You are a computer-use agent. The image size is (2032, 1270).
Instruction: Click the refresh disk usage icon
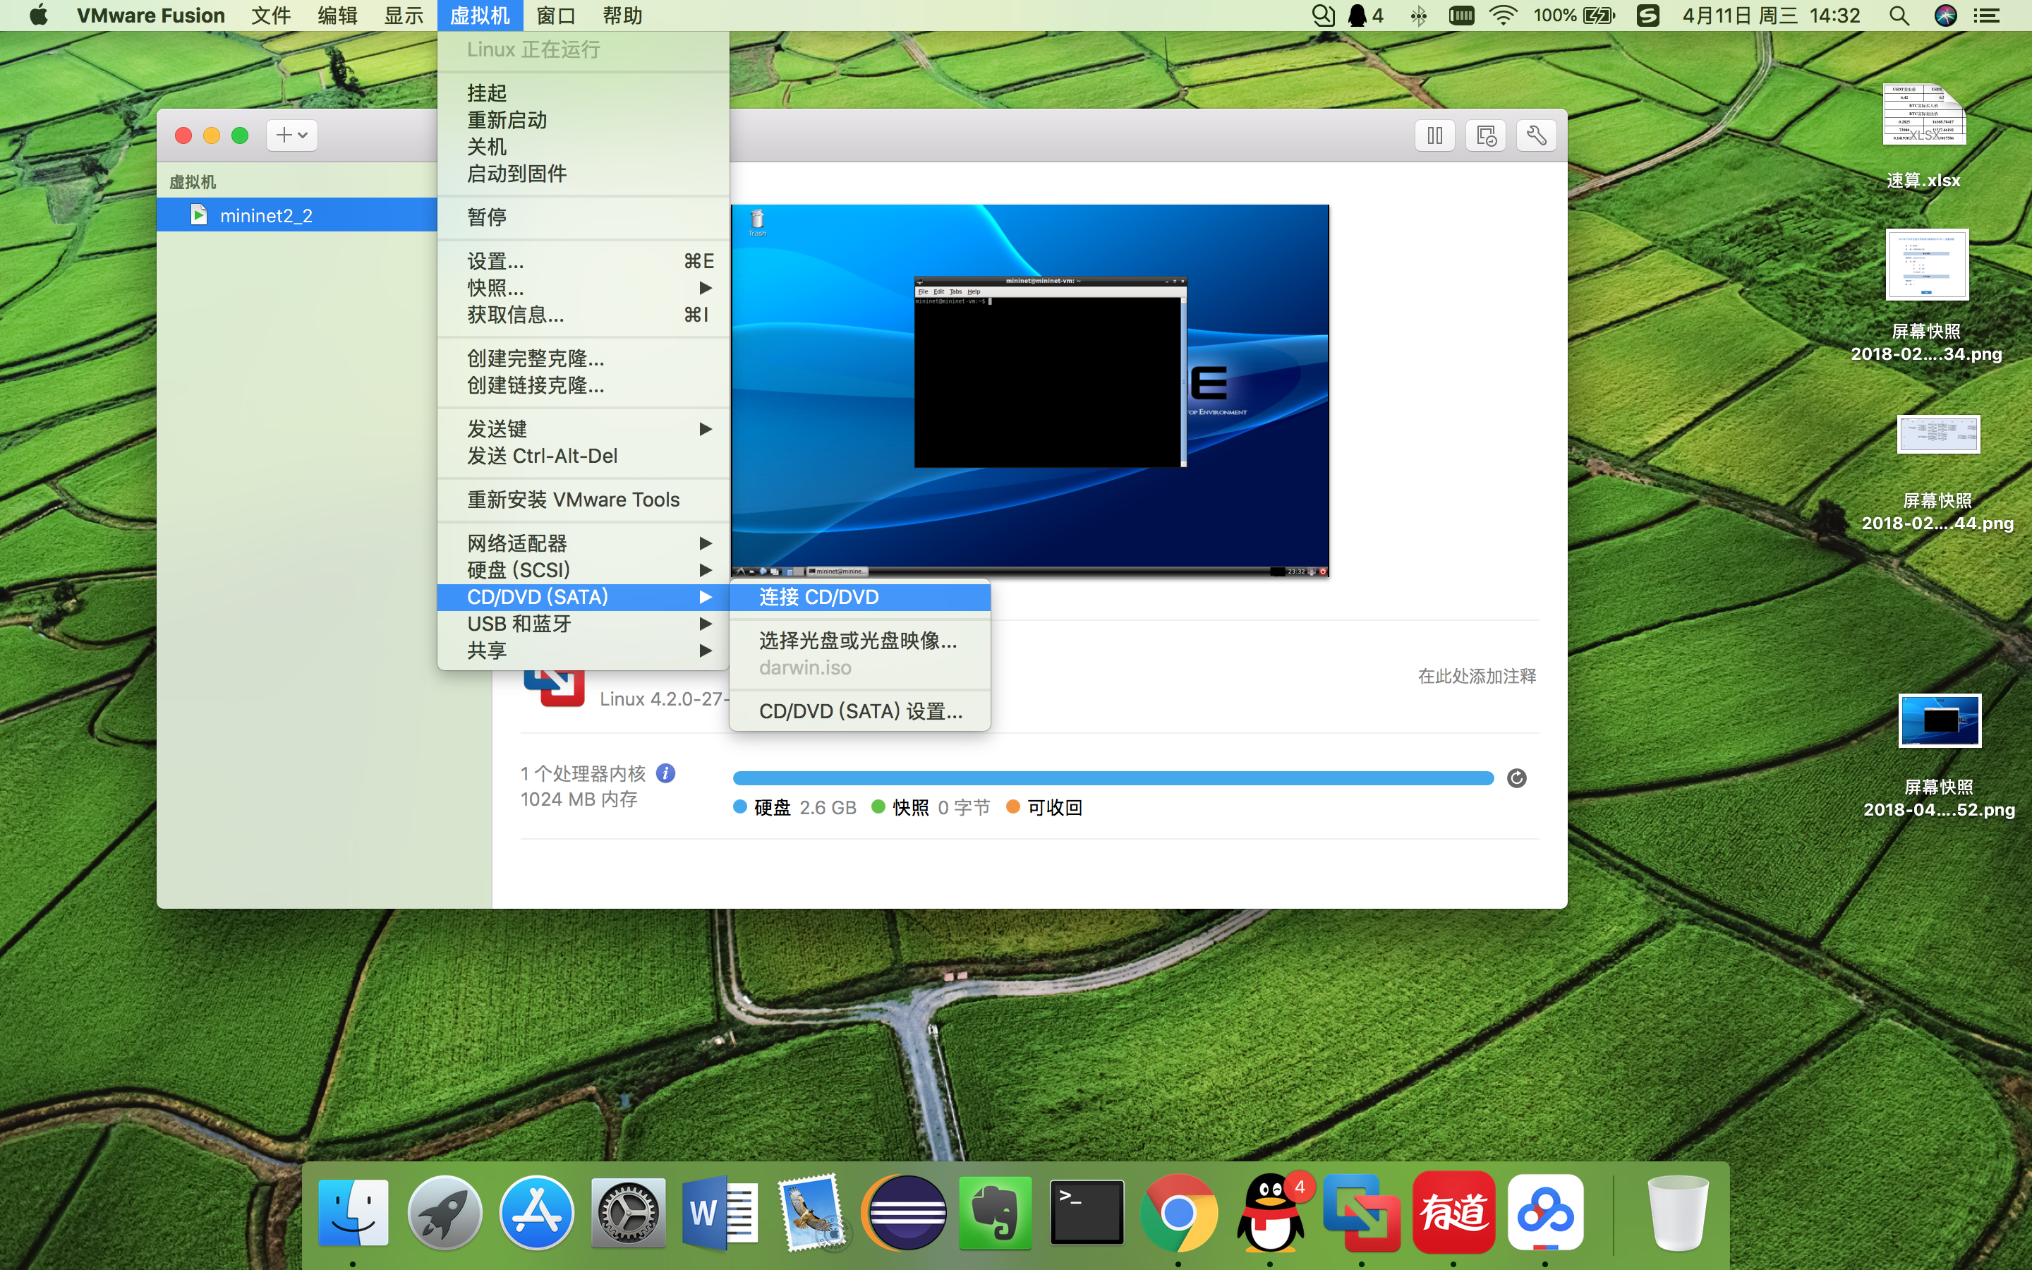tap(1516, 778)
